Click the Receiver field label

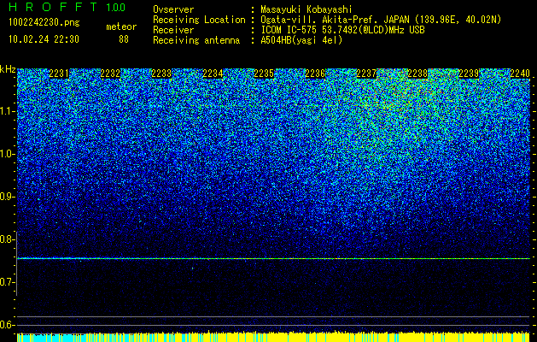[173, 30]
